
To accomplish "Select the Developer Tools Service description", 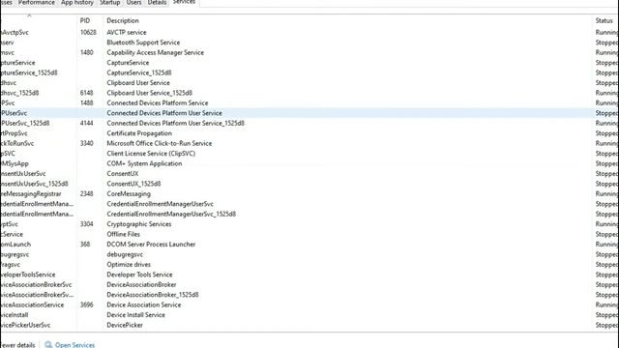I will click(x=139, y=275).
